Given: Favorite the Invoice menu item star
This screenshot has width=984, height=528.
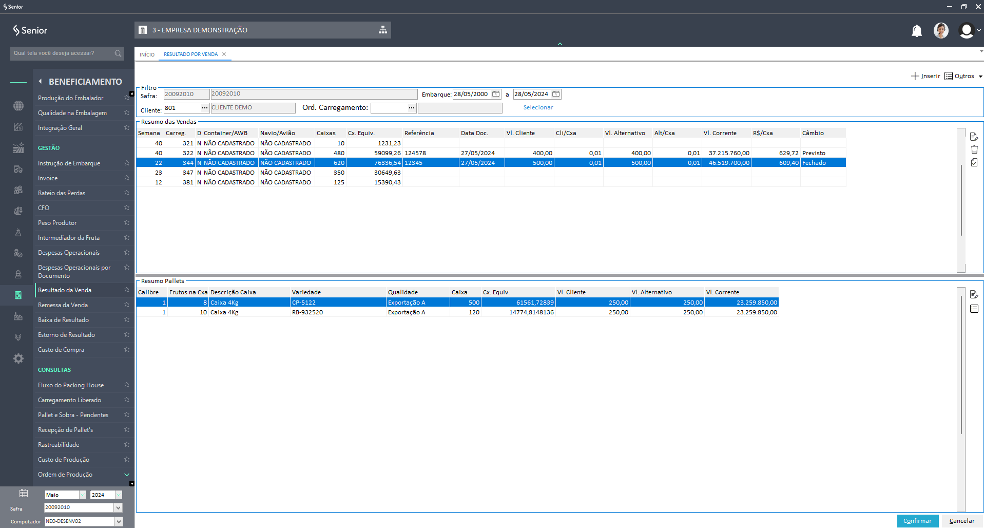Looking at the screenshot, I should [x=126, y=178].
